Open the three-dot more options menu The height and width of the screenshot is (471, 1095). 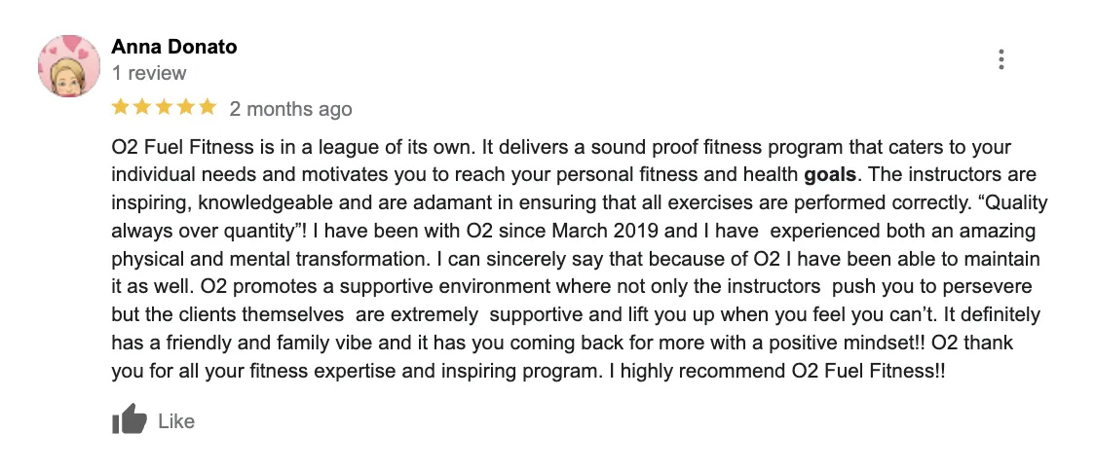tap(1001, 59)
